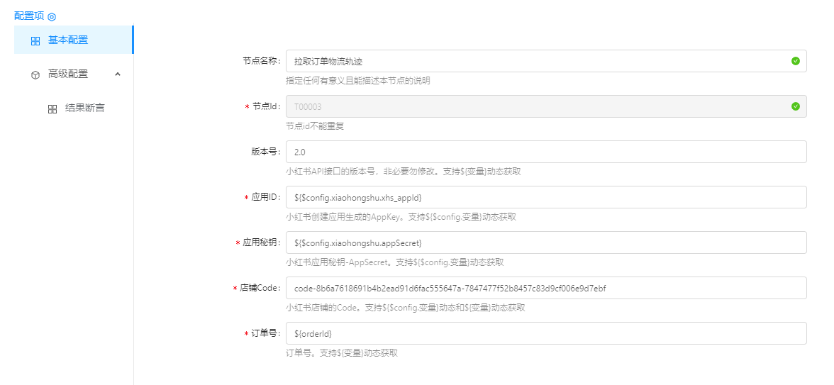Click the 店铺Code field label
The width and height of the screenshot is (834, 385).
260,288
